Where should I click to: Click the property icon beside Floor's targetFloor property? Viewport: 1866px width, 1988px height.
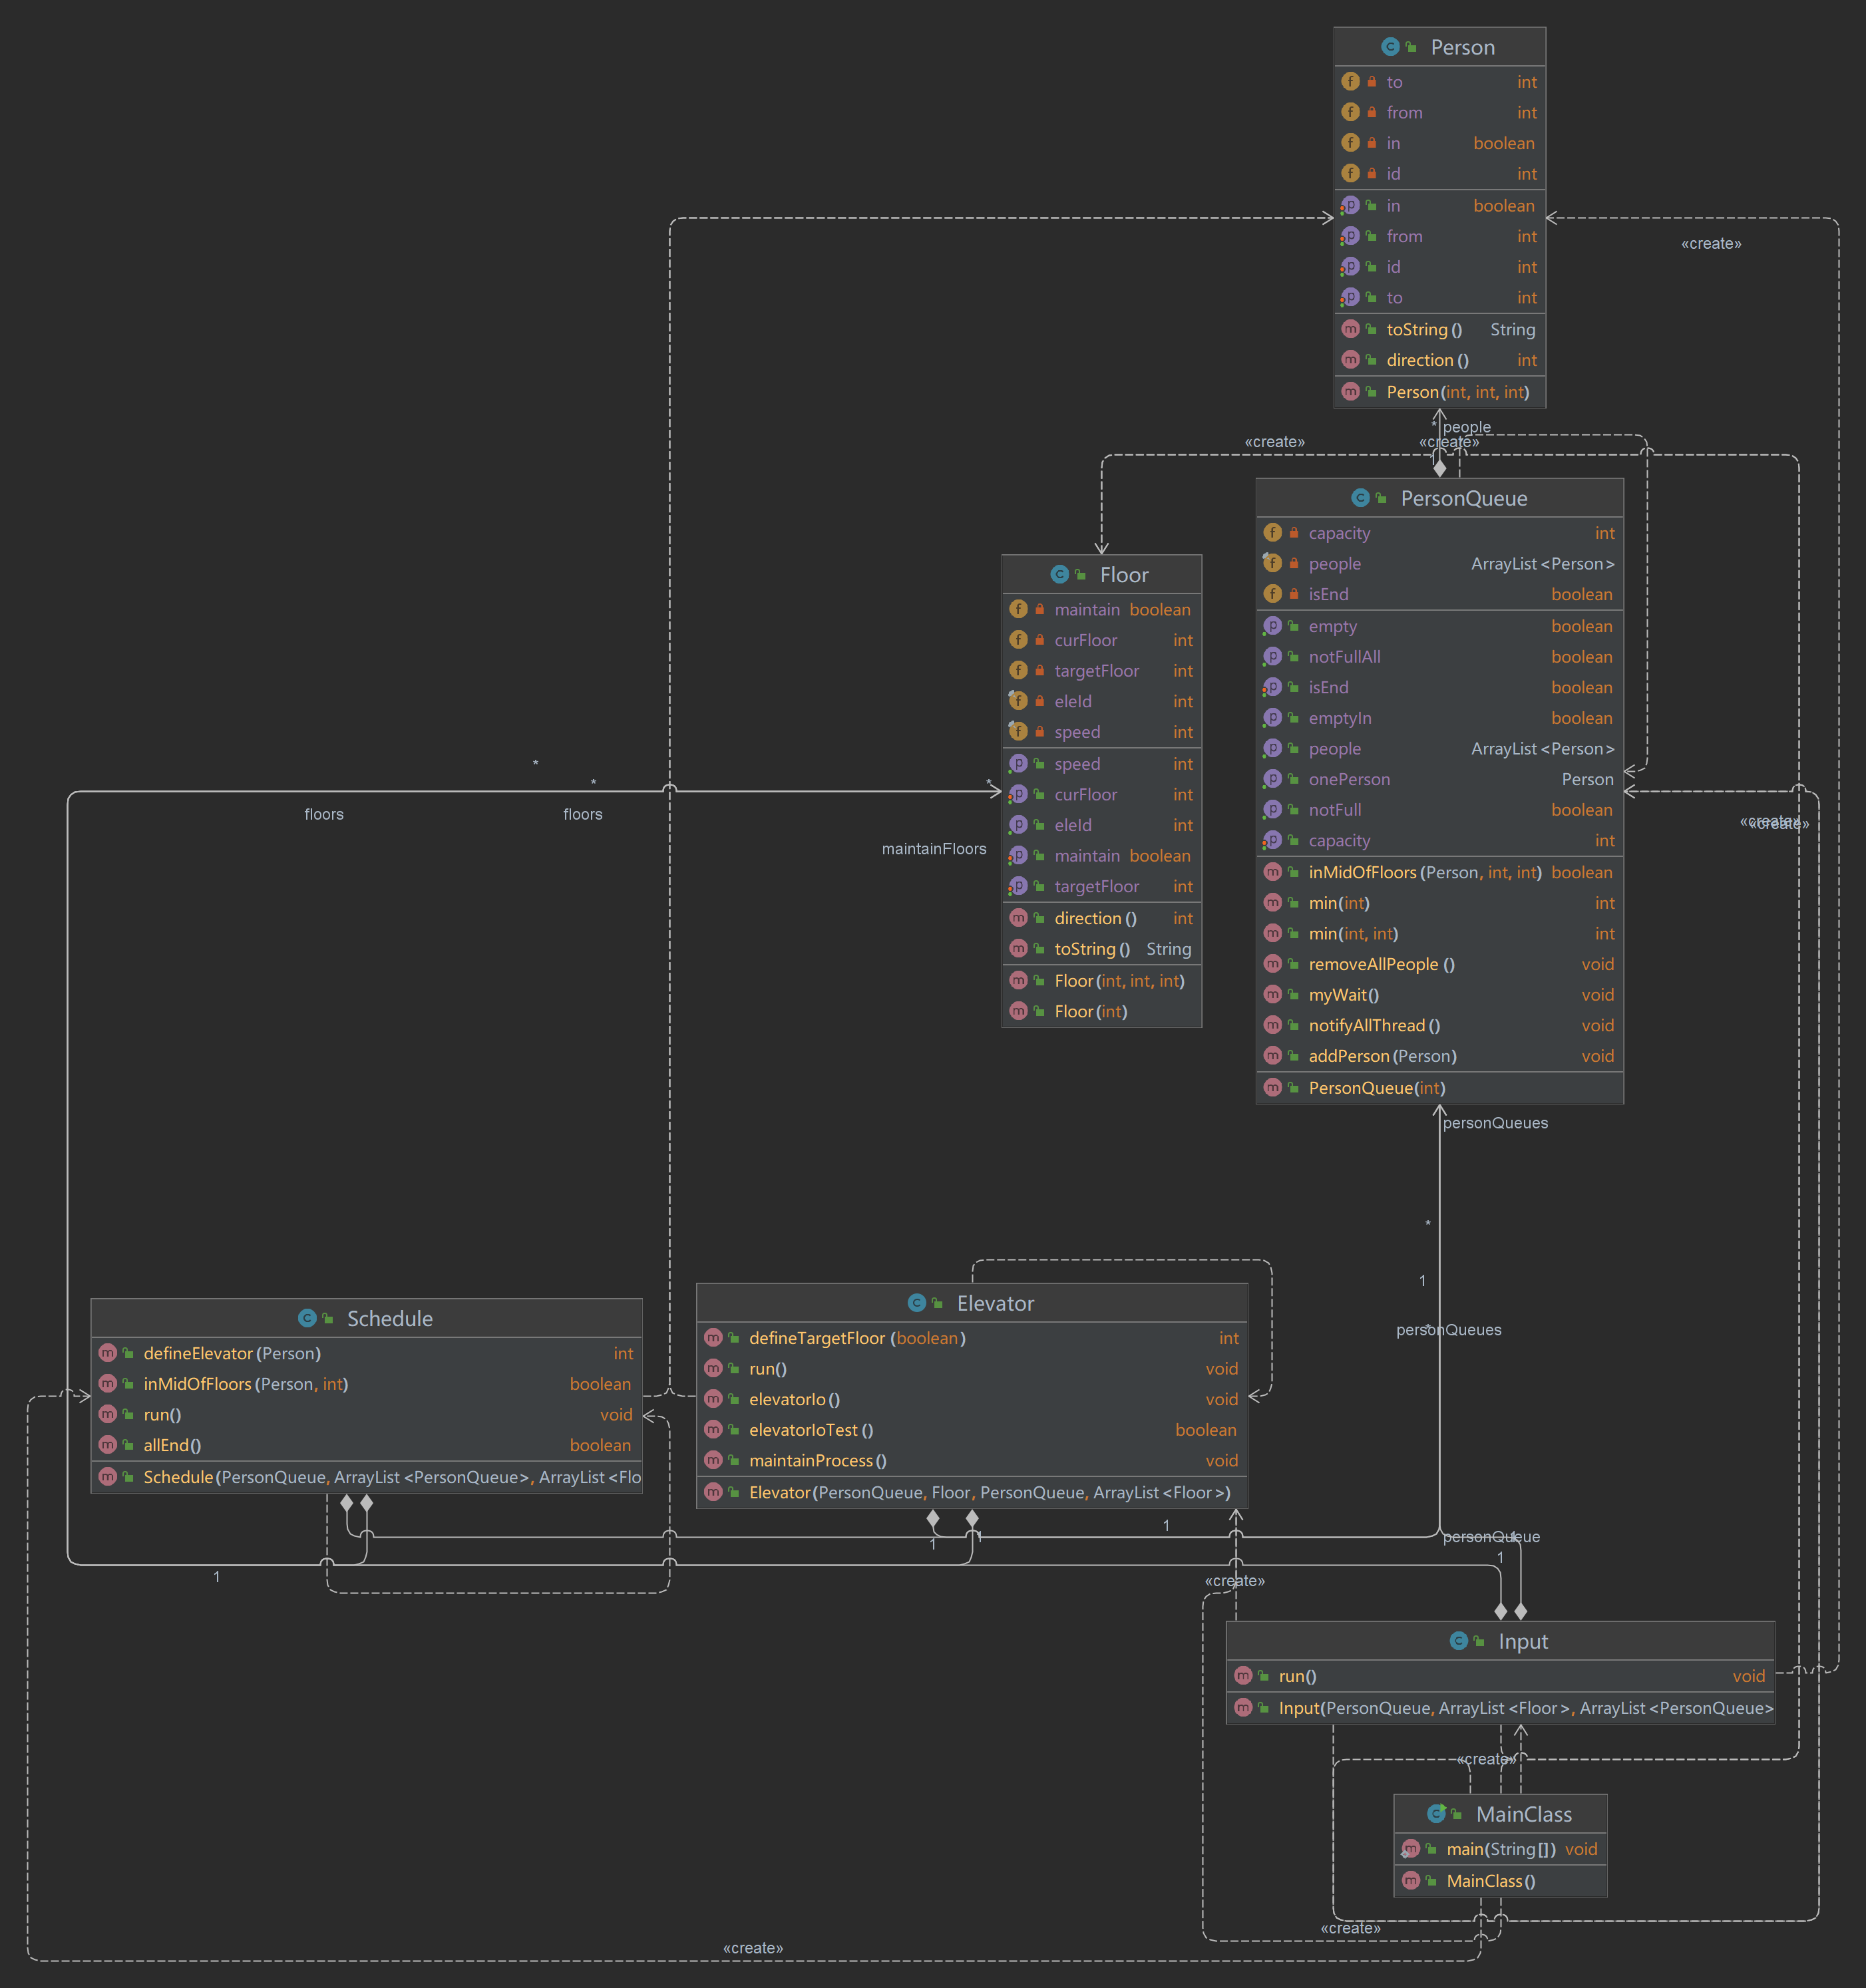[1018, 886]
